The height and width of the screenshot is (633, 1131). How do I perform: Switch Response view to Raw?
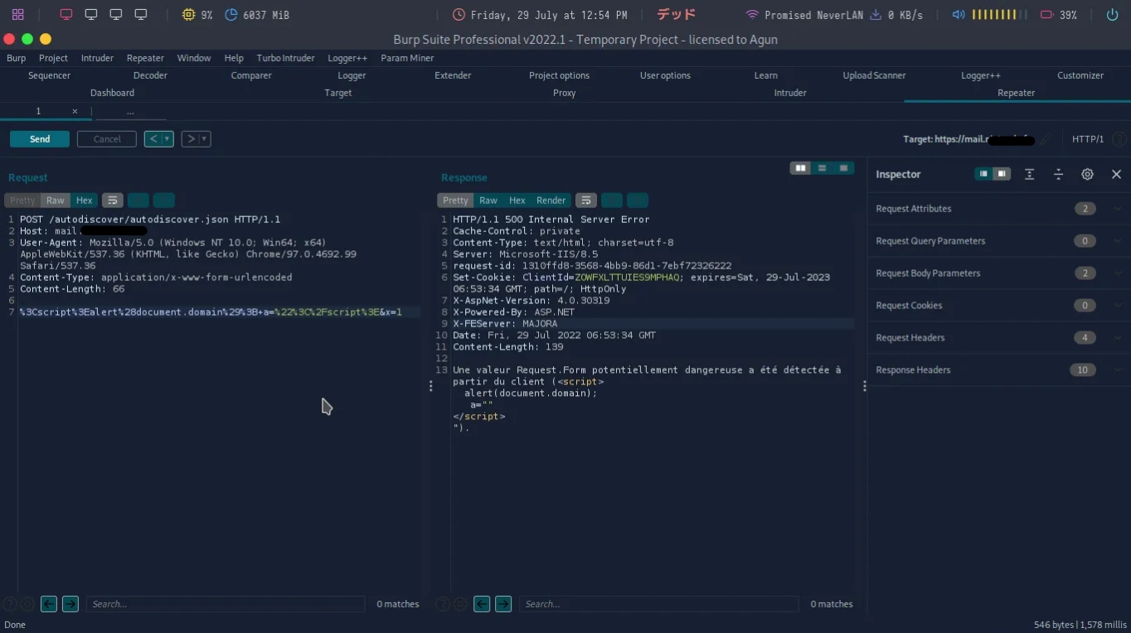coord(488,201)
